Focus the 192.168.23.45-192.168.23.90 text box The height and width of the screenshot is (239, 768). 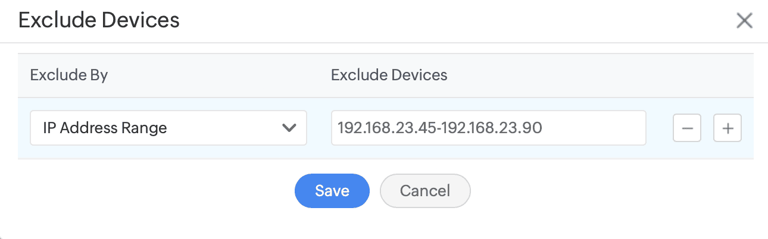pyautogui.click(x=488, y=128)
